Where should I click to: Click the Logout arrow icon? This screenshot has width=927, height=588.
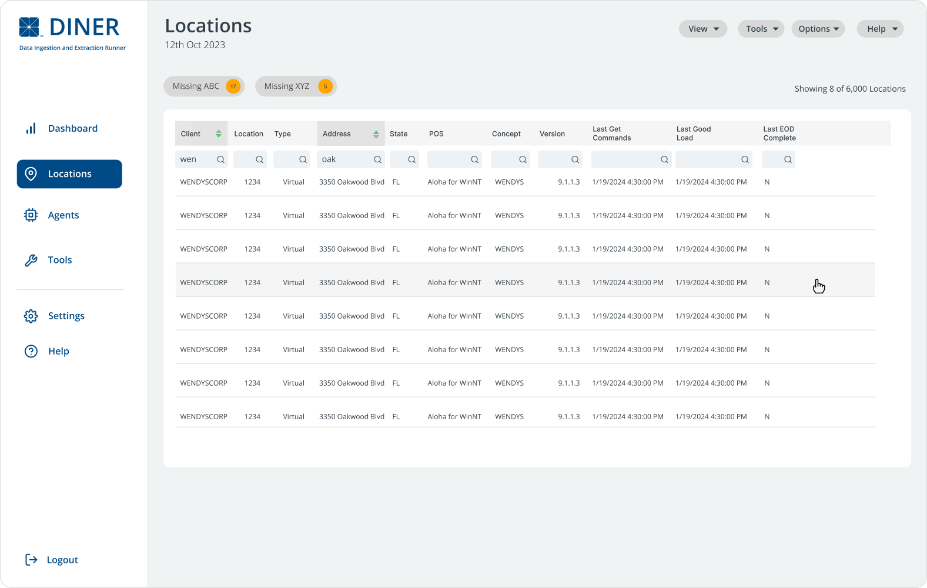[x=31, y=560]
